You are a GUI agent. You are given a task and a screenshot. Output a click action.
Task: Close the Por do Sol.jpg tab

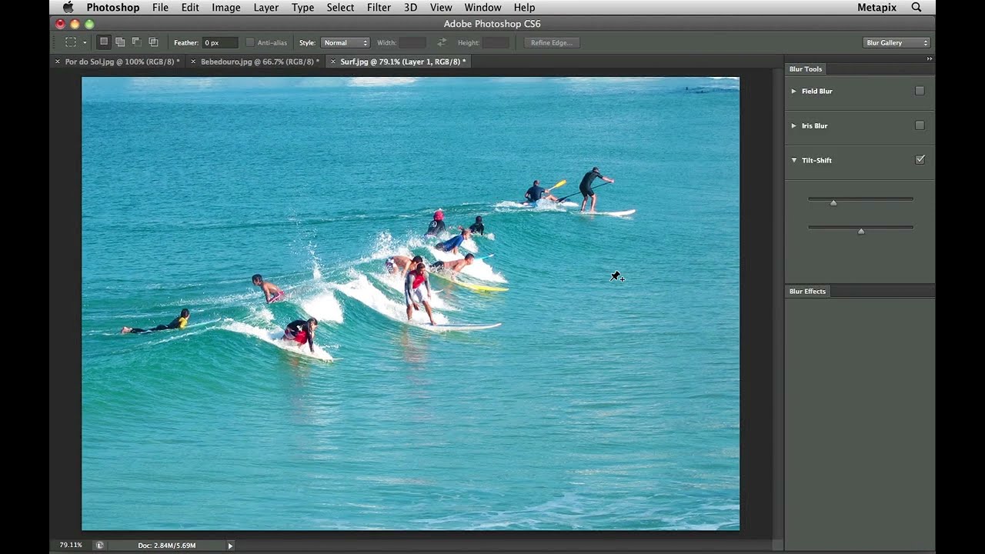pos(58,62)
